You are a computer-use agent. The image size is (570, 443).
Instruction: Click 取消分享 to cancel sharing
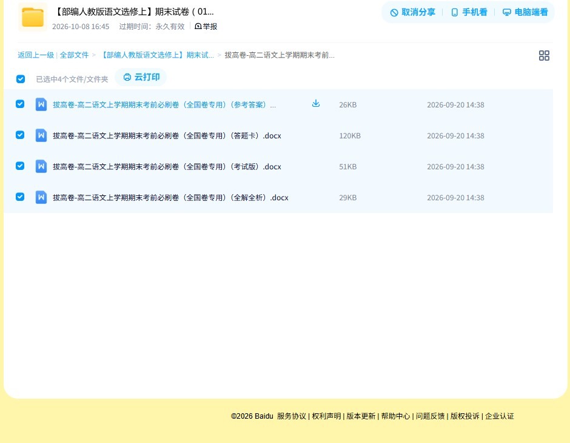(x=412, y=12)
